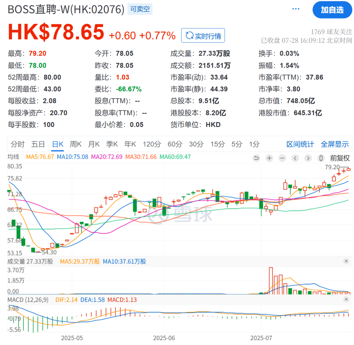Click the DIF:2.14 indicator value

tap(66, 300)
